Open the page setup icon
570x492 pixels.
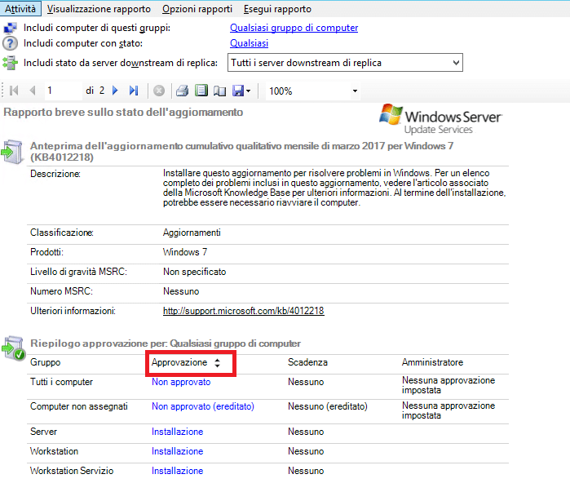point(219,91)
